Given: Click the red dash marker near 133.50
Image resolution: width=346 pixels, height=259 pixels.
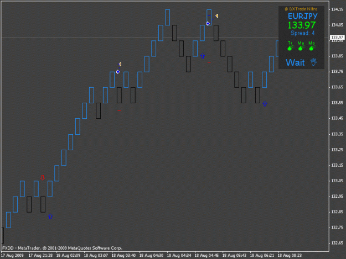Looking at the screenshot, I should [x=119, y=110].
